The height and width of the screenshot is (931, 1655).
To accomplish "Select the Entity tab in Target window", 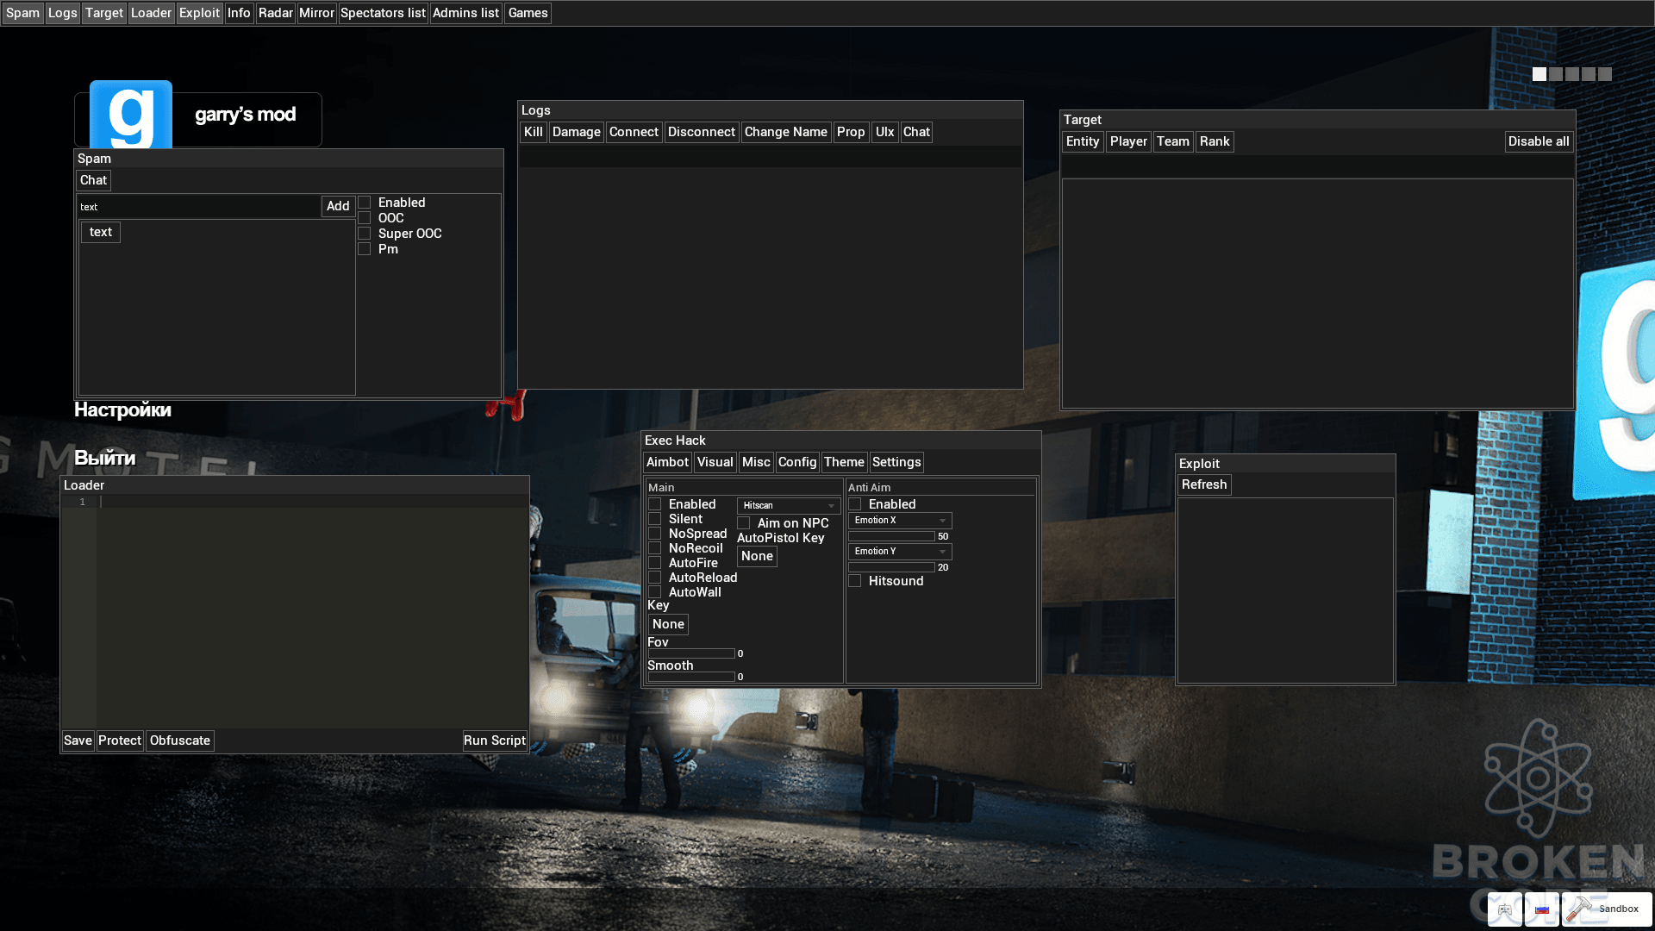I will [x=1083, y=141].
